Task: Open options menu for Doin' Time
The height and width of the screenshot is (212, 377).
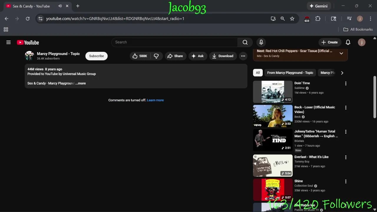Action: (x=346, y=84)
